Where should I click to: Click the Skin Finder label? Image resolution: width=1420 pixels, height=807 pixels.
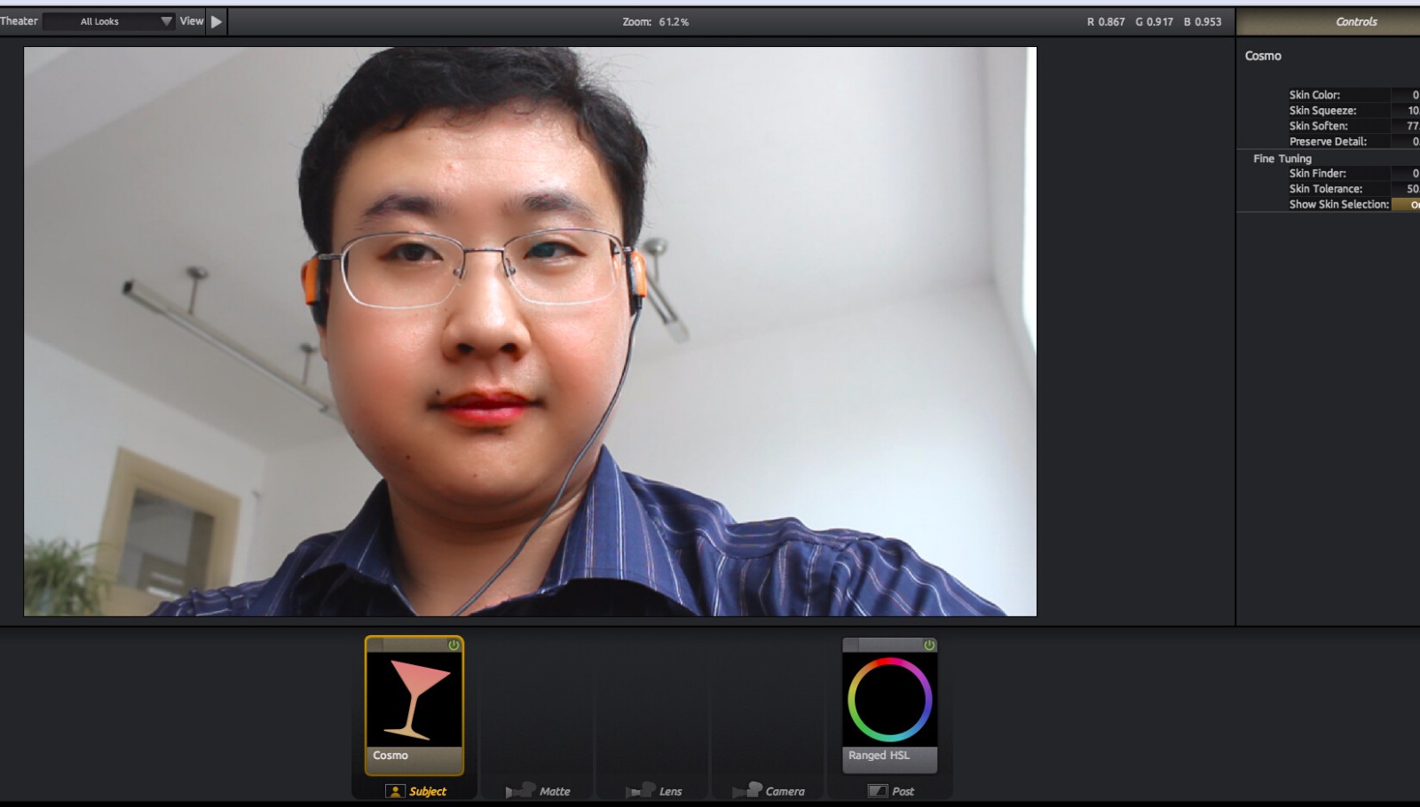(x=1317, y=173)
